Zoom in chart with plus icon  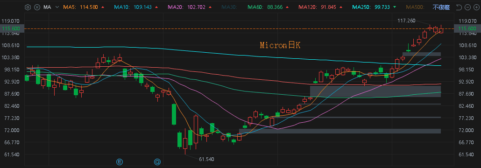476,7
